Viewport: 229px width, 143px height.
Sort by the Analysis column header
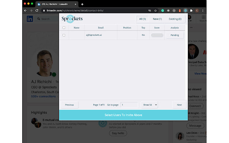(175, 28)
